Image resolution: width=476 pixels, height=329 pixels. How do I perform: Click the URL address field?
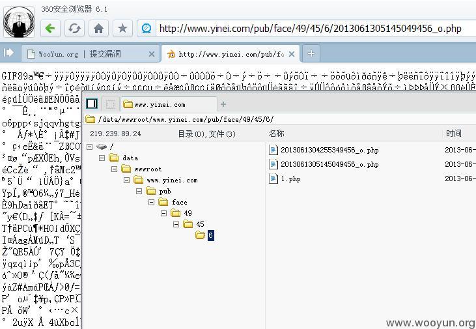pos(316,29)
